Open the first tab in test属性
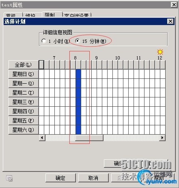179x188 pixels. (13, 15)
